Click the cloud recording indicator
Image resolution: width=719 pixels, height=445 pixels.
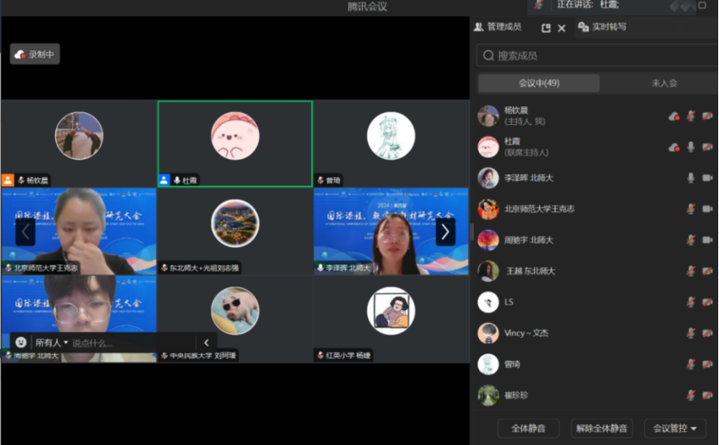pos(35,54)
